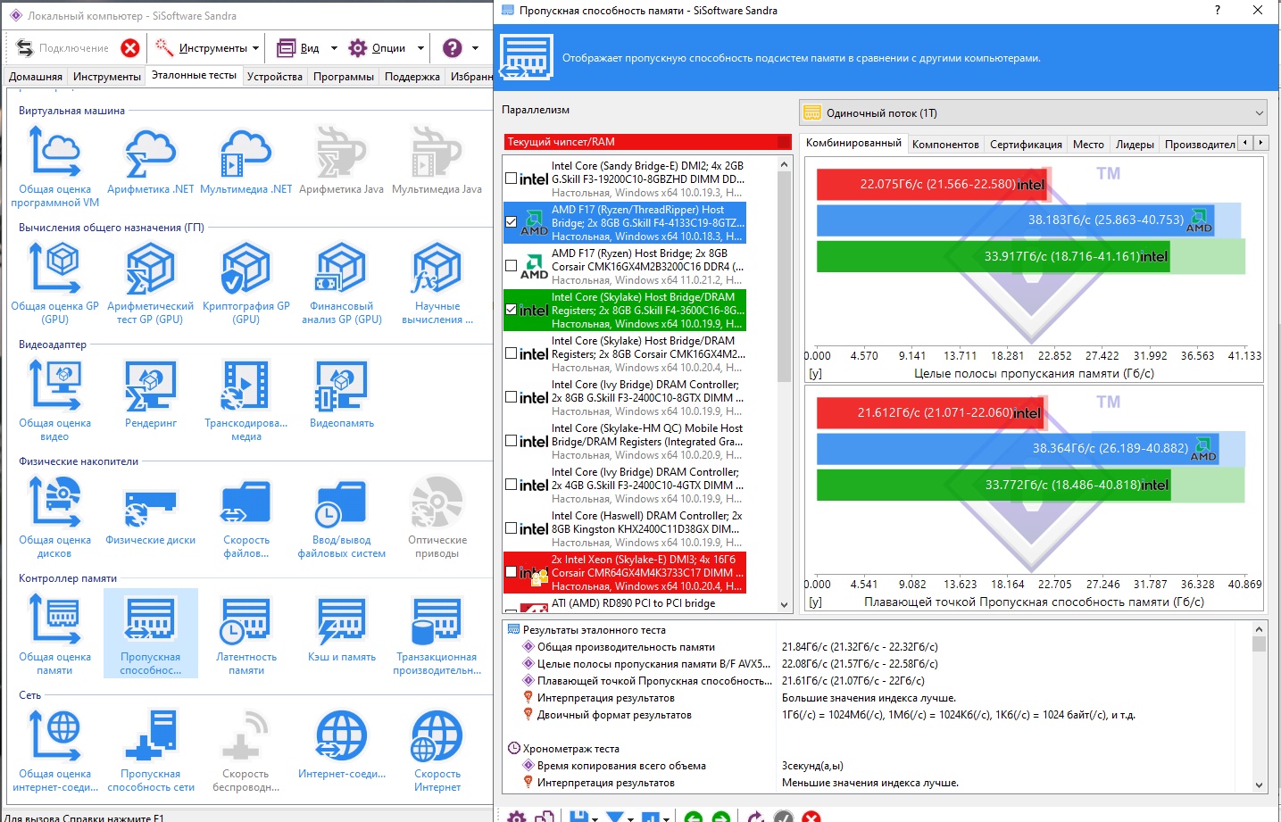The image size is (1281, 822).
Task: Select the Мультимедиа Java benchmark icon
Action: click(437, 160)
